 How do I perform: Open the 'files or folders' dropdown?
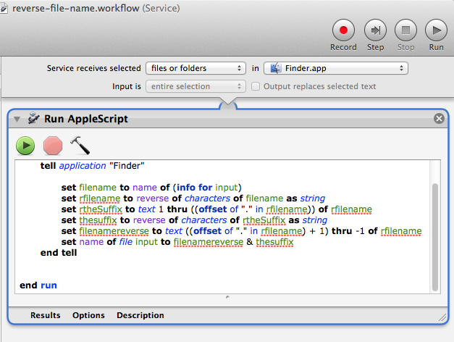click(196, 68)
